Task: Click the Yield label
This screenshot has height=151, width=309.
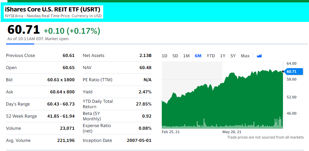Action: pyautogui.click(x=88, y=92)
